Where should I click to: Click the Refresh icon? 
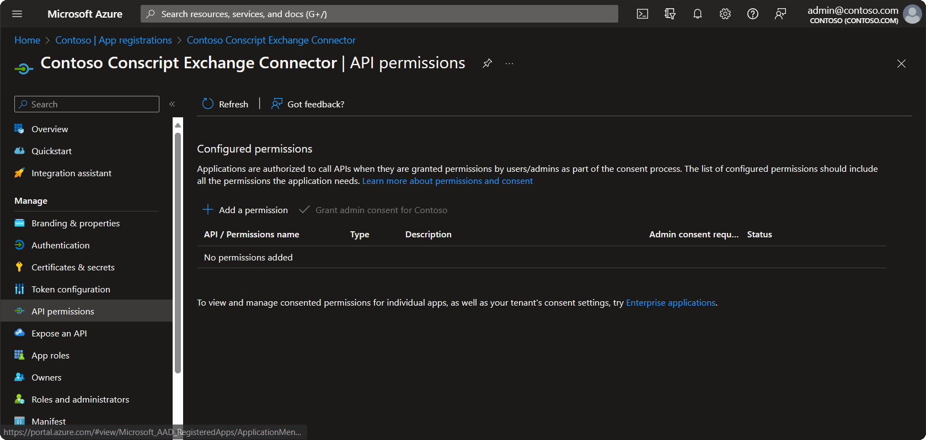(208, 104)
